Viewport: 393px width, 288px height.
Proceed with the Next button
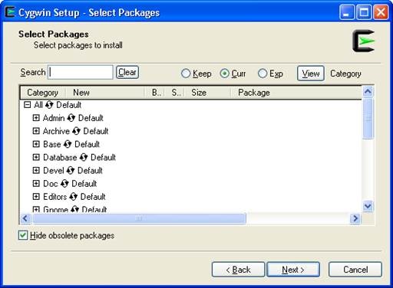click(293, 270)
